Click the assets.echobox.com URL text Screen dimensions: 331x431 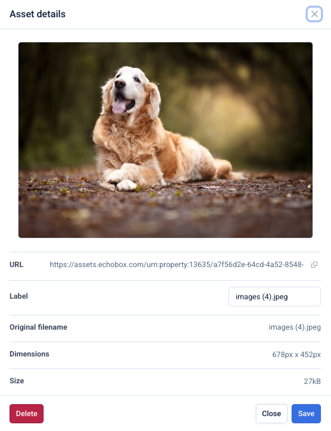177,265
